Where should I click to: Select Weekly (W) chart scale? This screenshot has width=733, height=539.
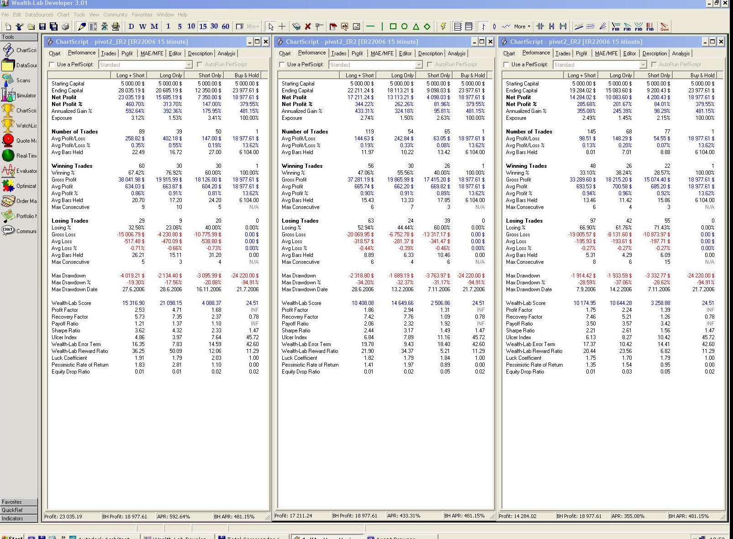[143, 27]
